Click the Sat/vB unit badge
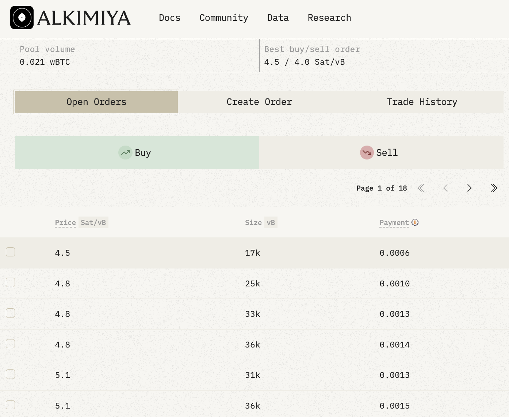The height and width of the screenshot is (417, 509). click(93, 222)
